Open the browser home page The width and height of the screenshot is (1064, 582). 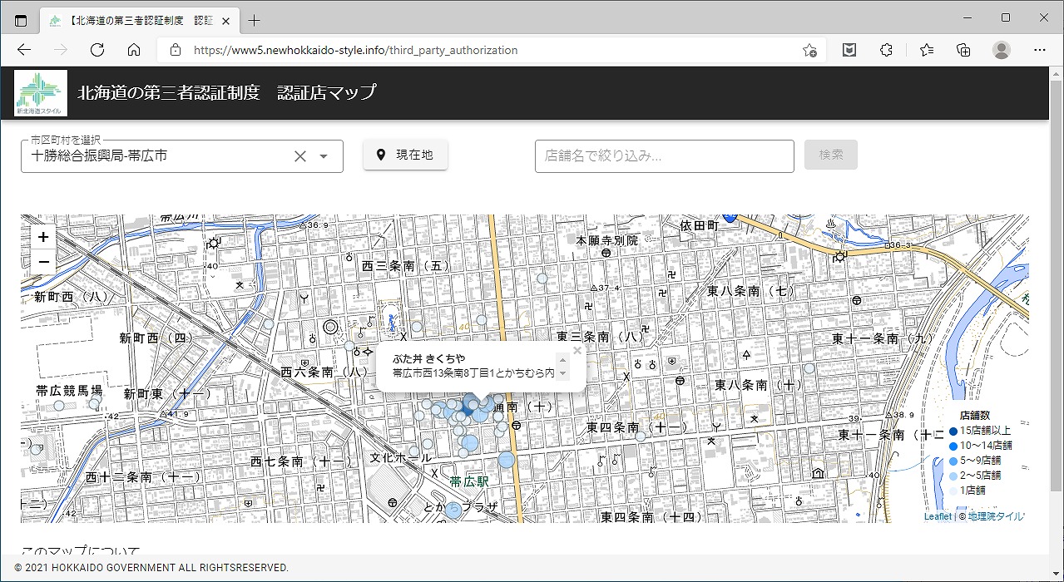pos(134,50)
